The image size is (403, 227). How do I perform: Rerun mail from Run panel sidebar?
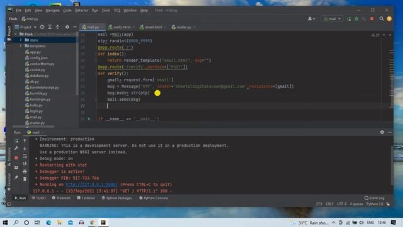coord(16,141)
